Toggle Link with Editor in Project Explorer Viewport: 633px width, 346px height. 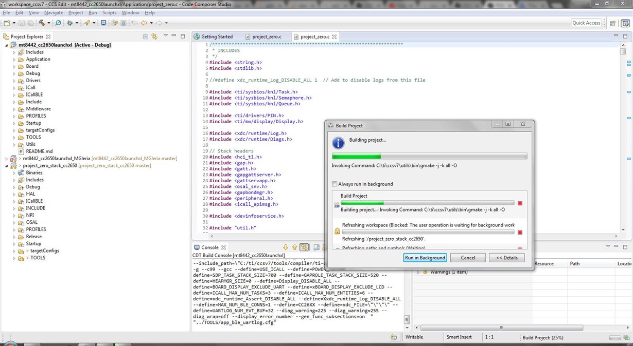(x=154, y=36)
